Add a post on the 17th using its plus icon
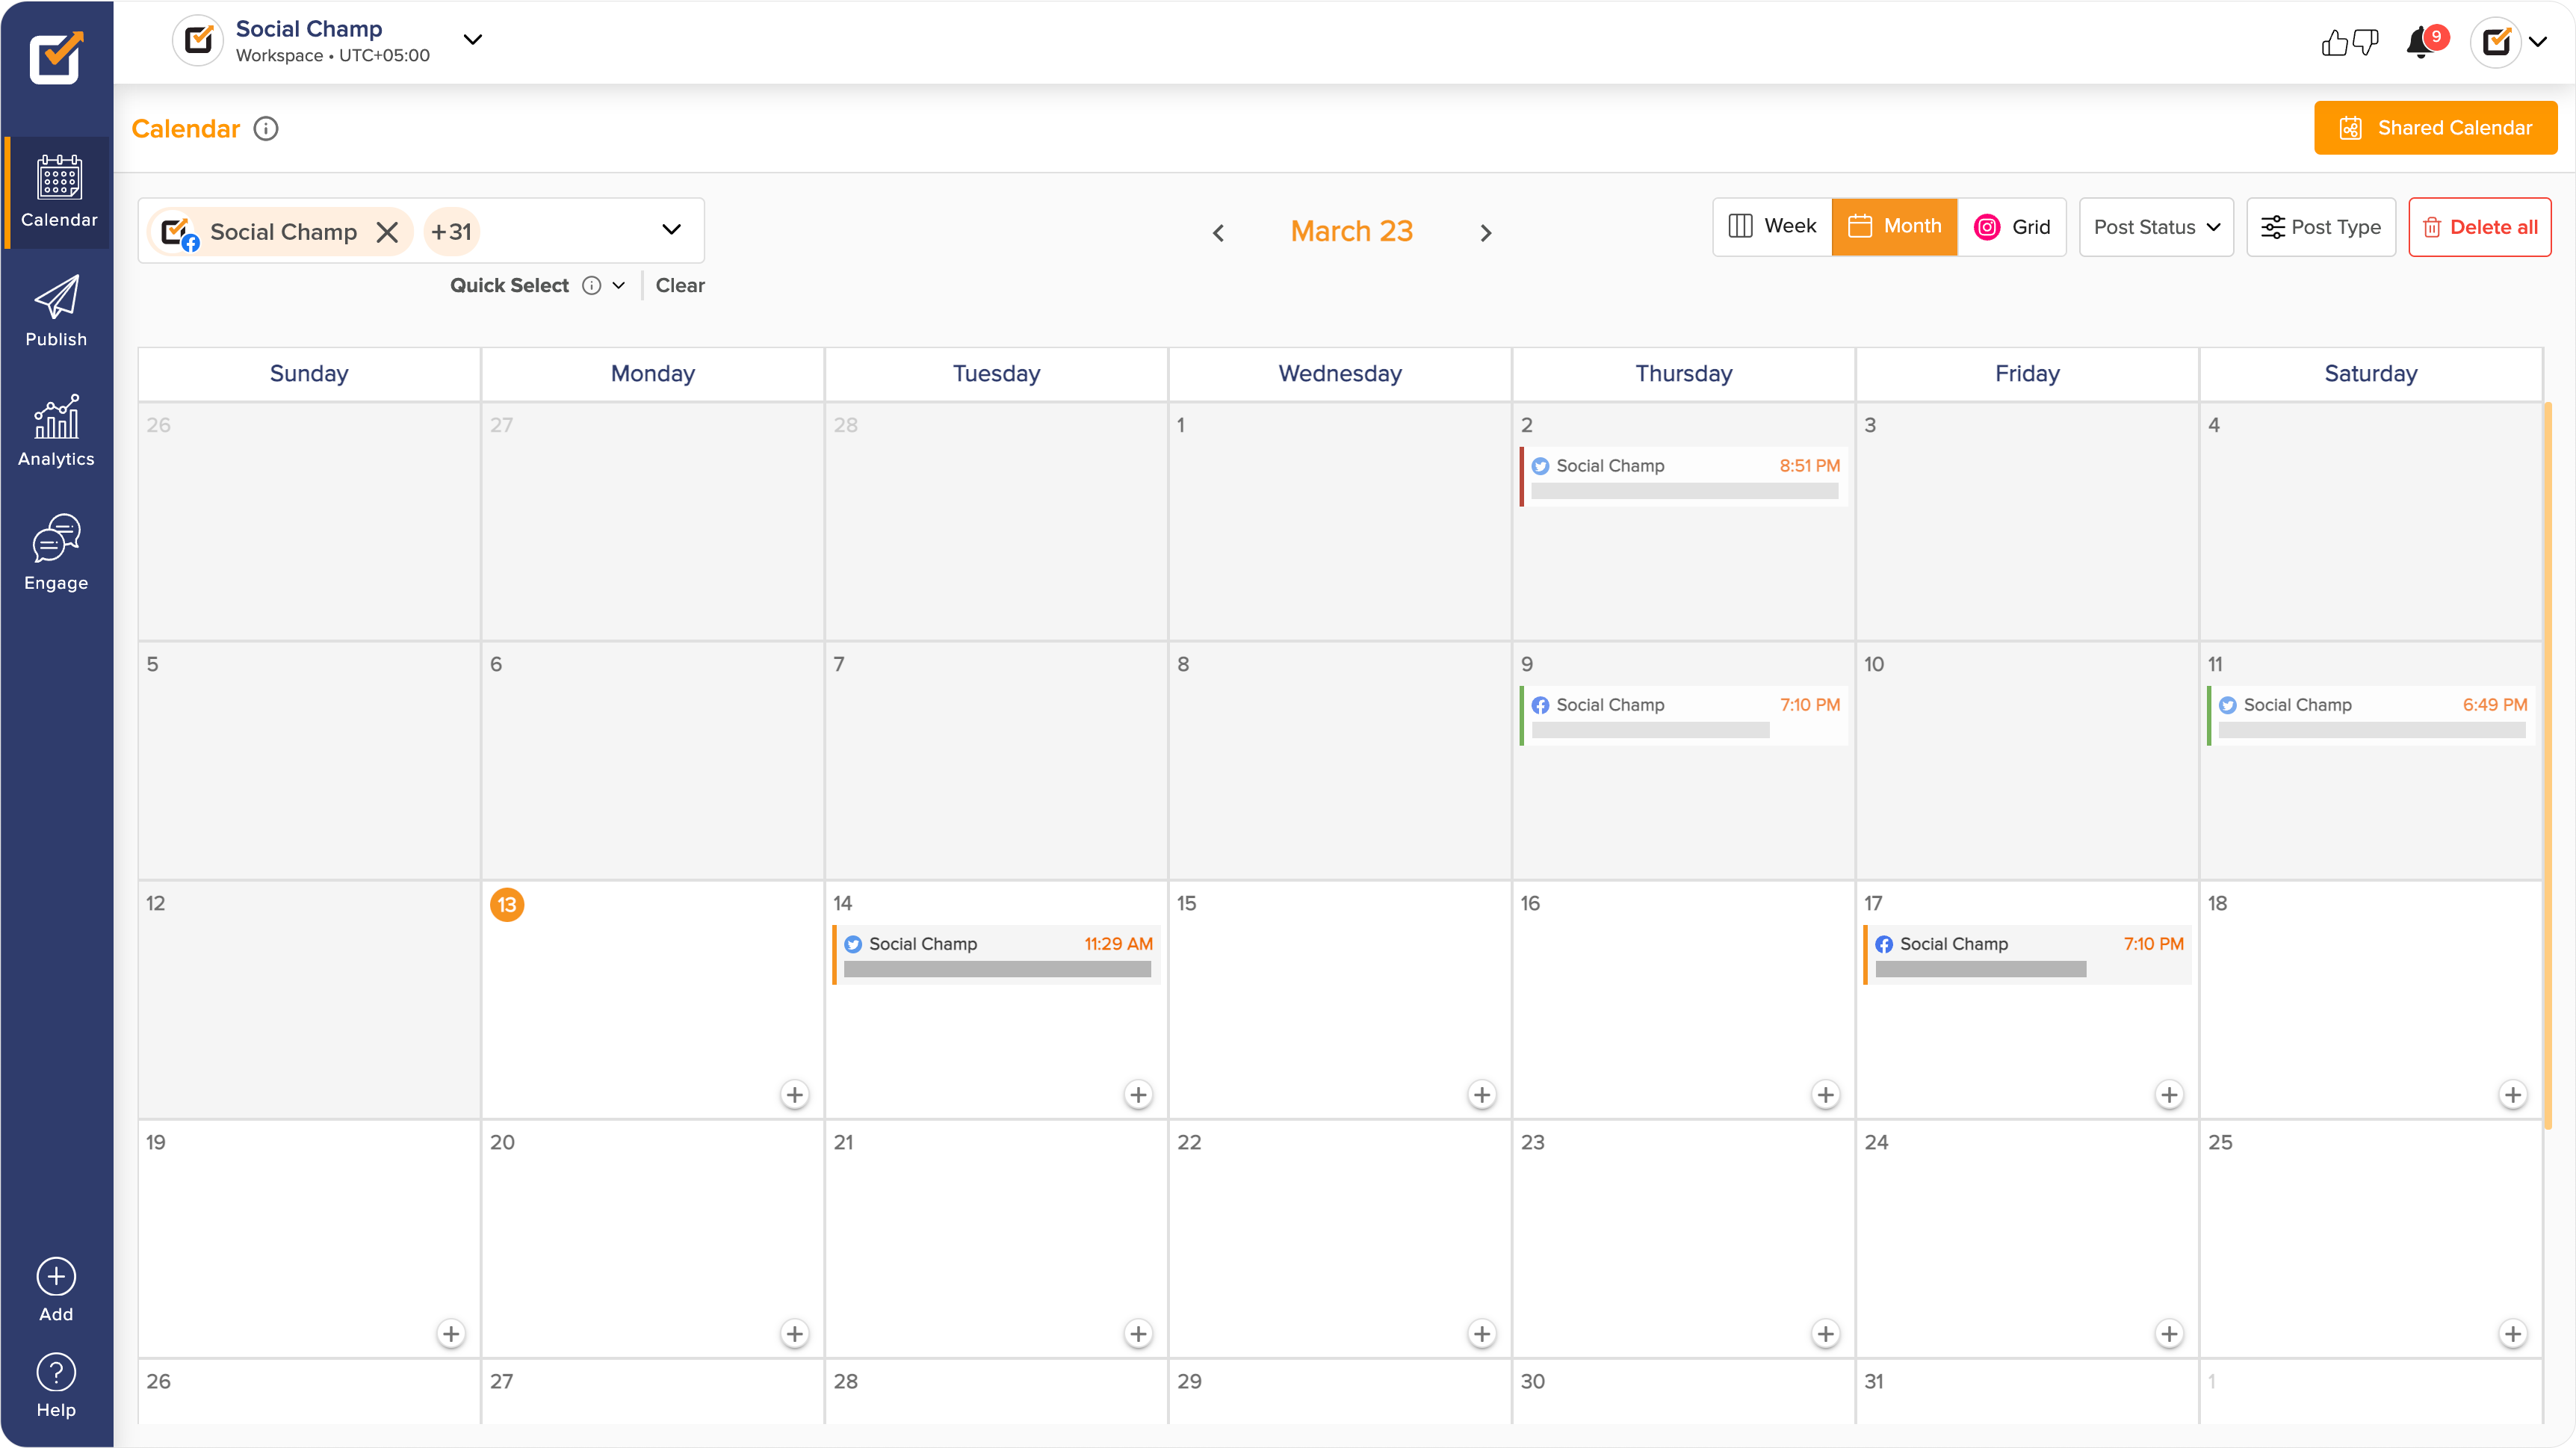The image size is (2576, 1448). click(2169, 1095)
